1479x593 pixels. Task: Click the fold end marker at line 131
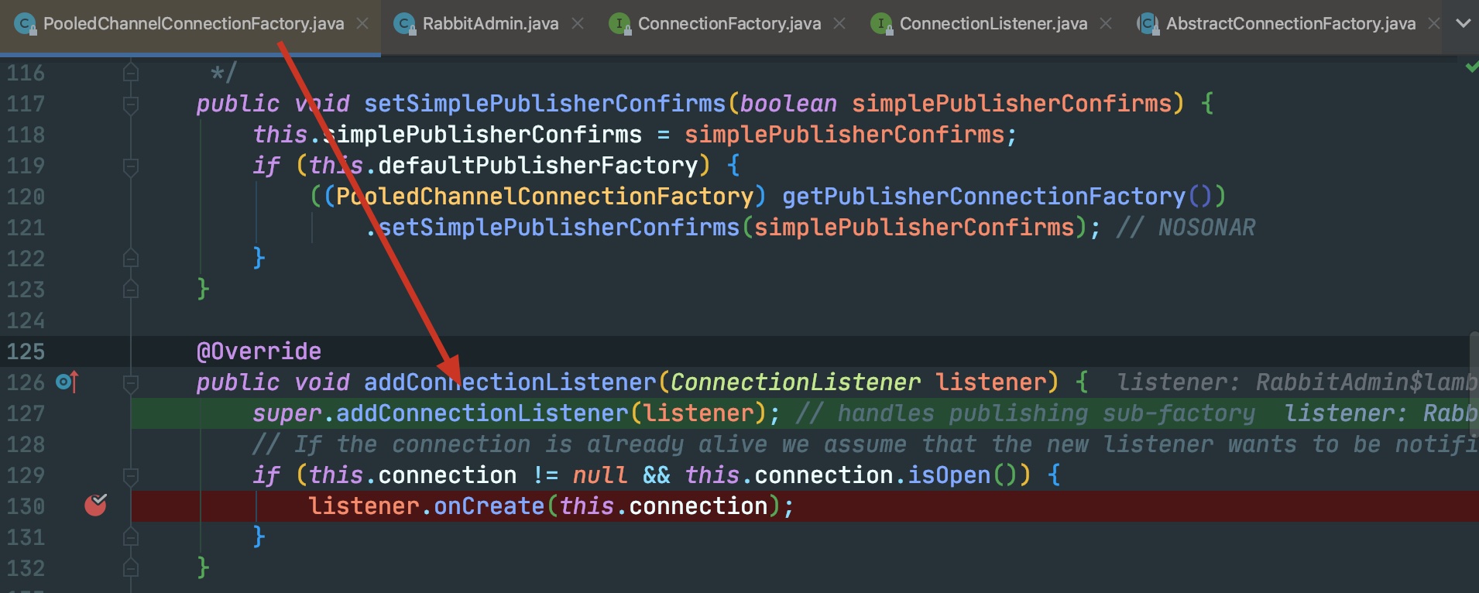[131, 537]
